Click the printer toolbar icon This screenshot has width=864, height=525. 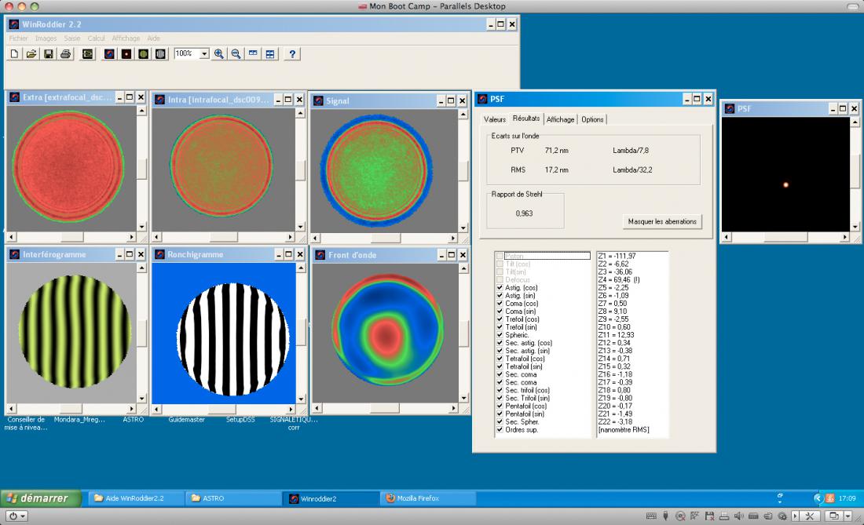tap(65, 54)
